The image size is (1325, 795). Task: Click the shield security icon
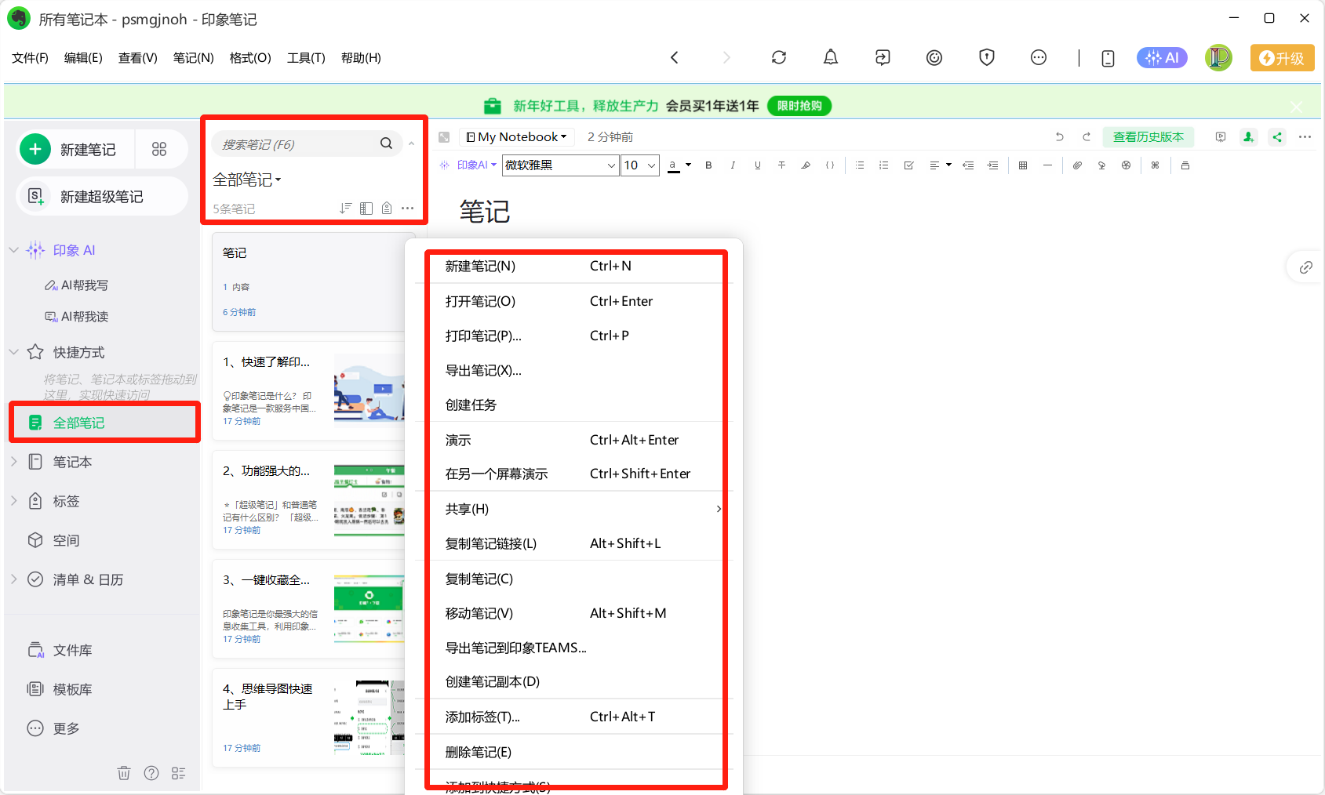987,57
